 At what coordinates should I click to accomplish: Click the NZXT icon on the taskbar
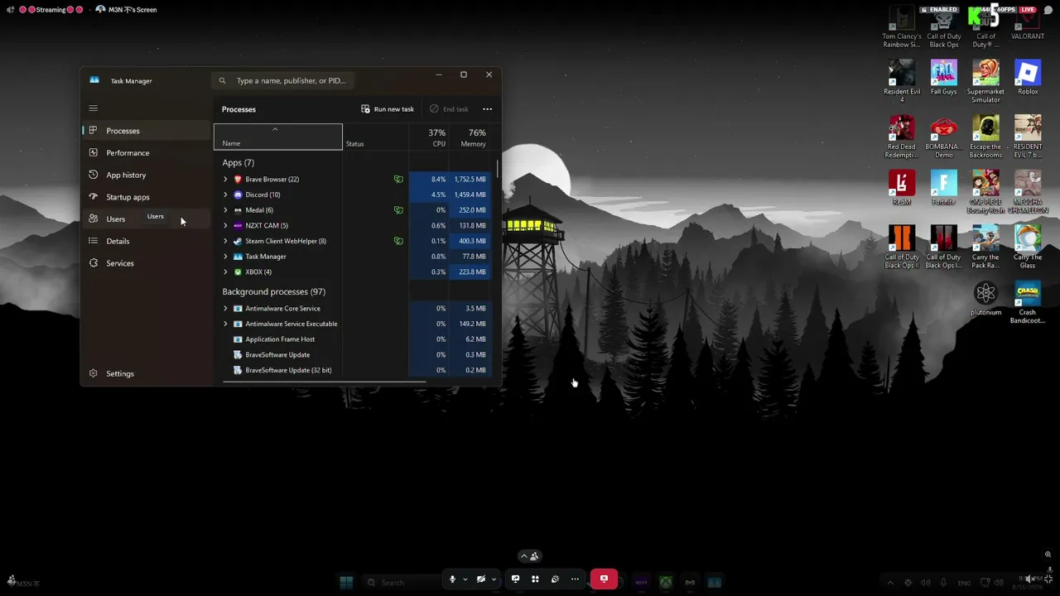(641, 582)
